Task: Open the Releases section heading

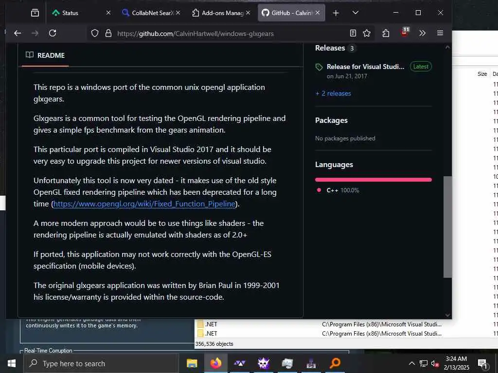Action: [330, 48]
